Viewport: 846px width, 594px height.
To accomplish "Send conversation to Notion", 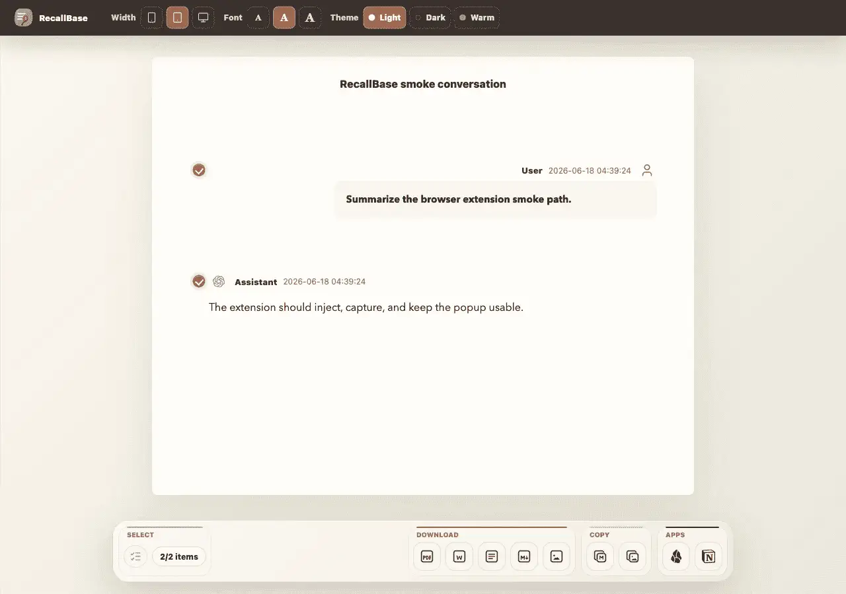I will pos(709,556).
